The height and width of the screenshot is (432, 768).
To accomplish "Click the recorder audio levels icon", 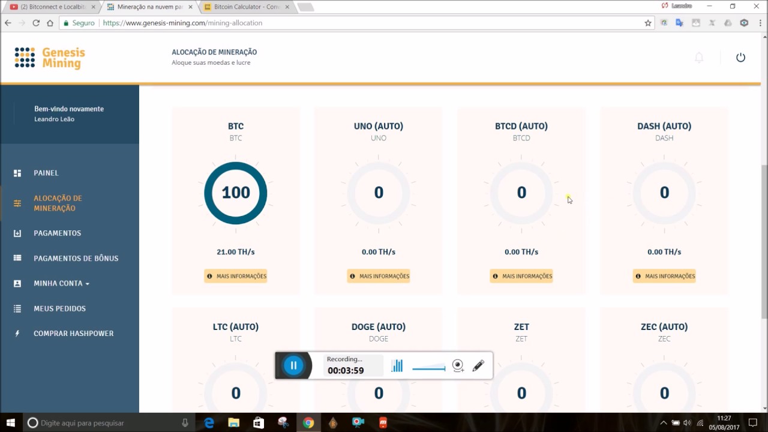I will (x=397, y=365).
